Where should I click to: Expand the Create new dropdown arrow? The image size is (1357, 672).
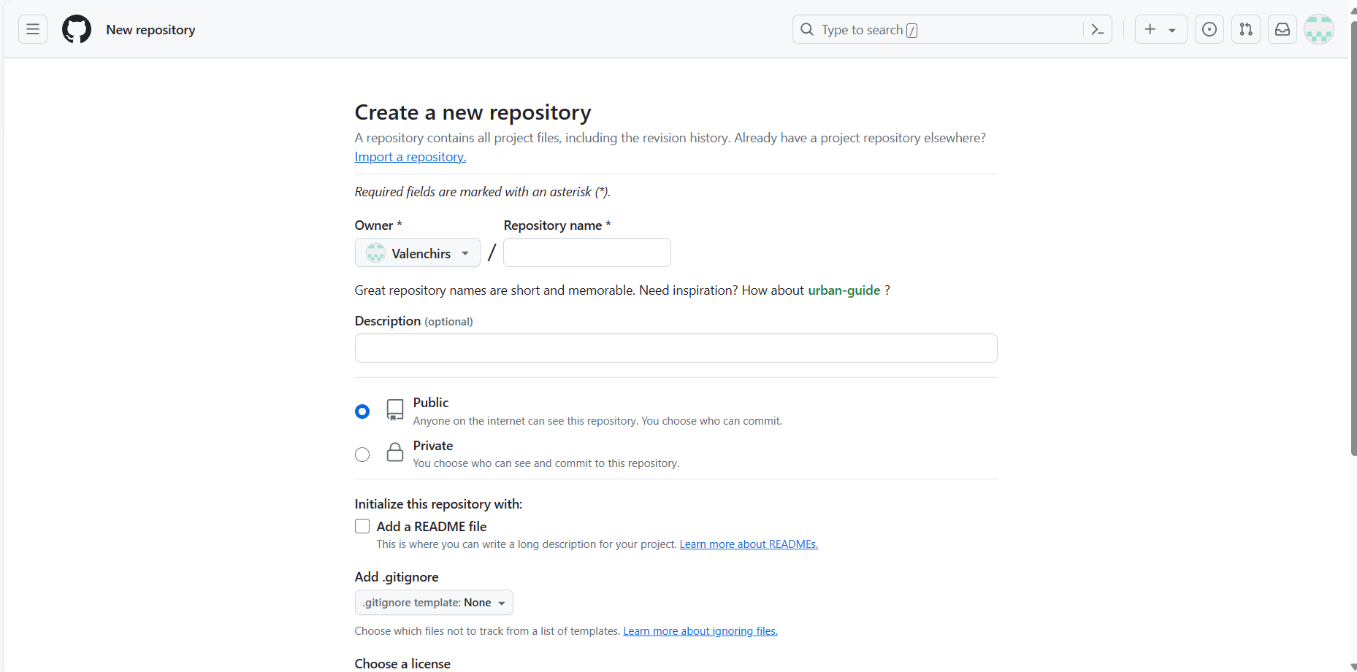point(1172,30)
